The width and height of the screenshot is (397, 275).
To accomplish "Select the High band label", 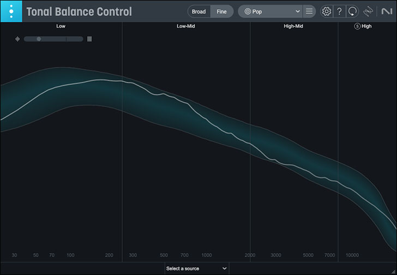I will coord(366,26).
